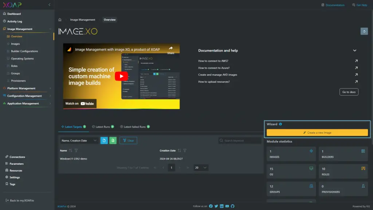Open Roles in the sidebar
The height and width of the screenshot is (210, 373).
pyautogui.click(x=14, y=66)
